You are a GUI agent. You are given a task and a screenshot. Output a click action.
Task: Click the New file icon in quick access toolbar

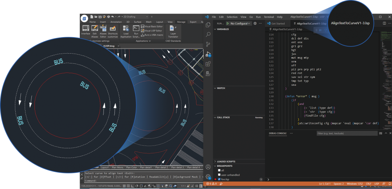[92, 17]
